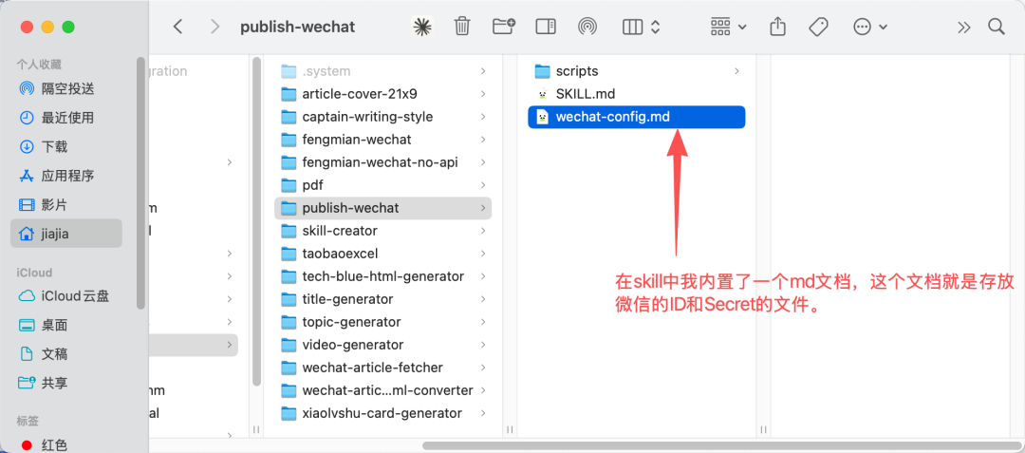Open the scripts folder
The height and width of the screenshot is (453, 1025).
(x=637, y=71)
